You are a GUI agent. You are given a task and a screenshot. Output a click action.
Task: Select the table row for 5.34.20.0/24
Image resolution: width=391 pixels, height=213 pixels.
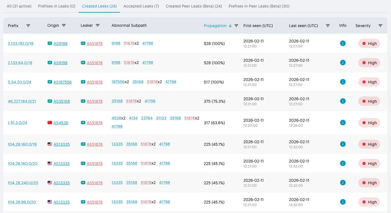(x=195, y=82)
